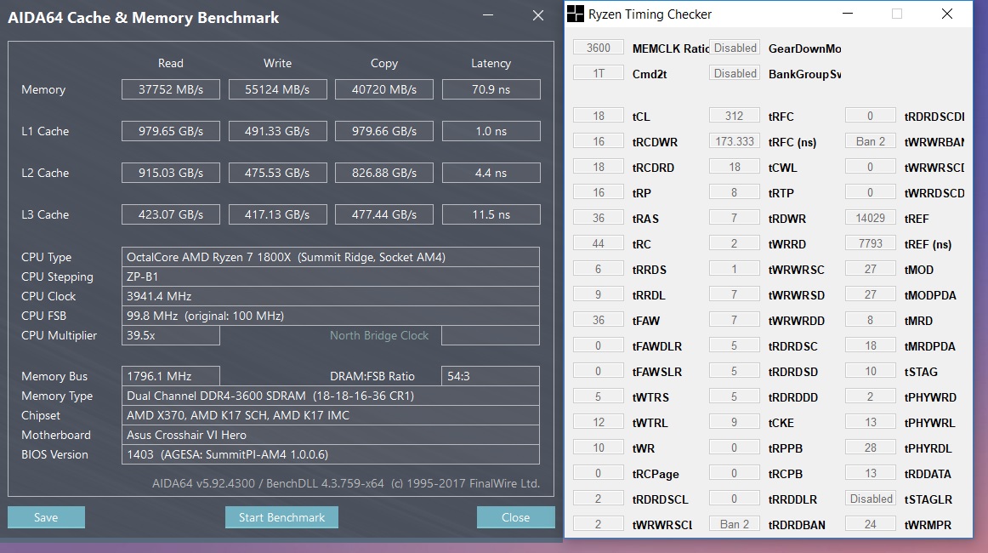
Task: Click the tWRMPR value 24
Action: (x=870, y=524)
